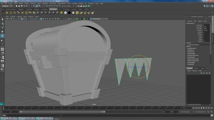Click the Save Scene icon

pyautogui.click(x=22, y=6)
